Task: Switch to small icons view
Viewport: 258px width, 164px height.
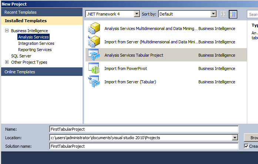Action: (x=223, y=14)
